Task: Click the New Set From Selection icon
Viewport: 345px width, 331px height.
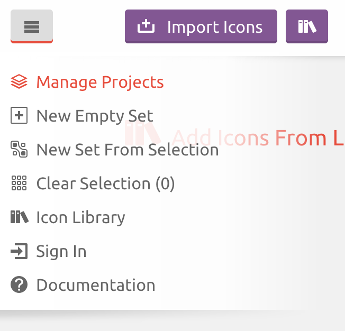Action: click(19, 149)
